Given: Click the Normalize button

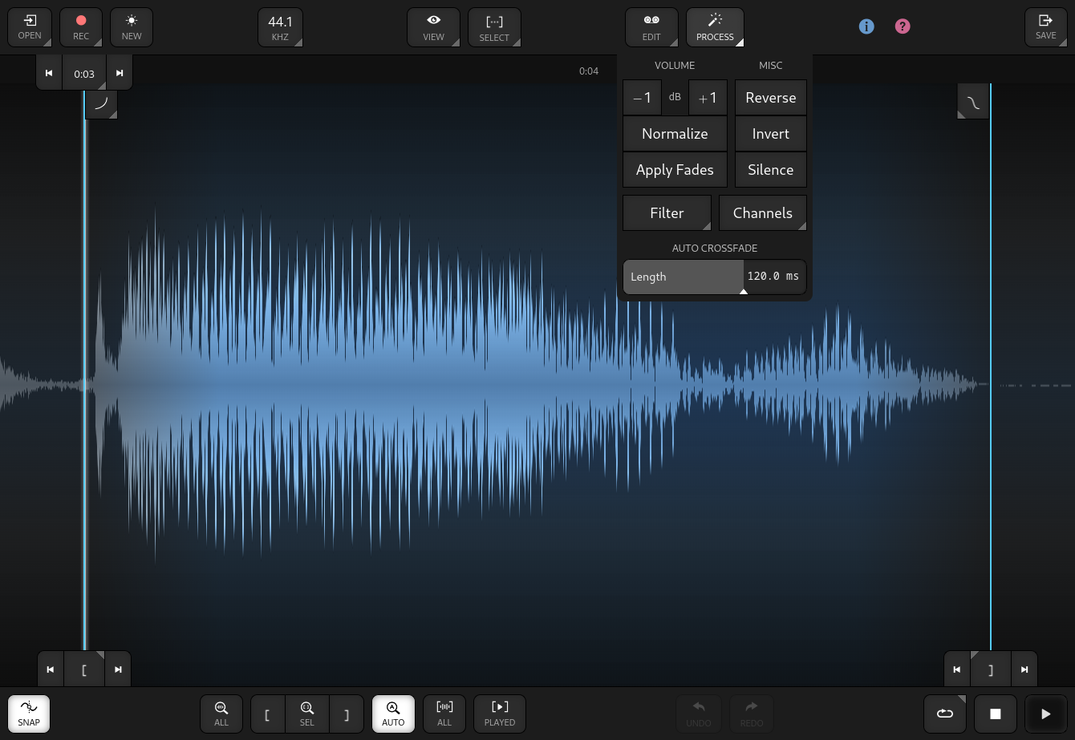Looking at the screenshot, I should 675,134.
